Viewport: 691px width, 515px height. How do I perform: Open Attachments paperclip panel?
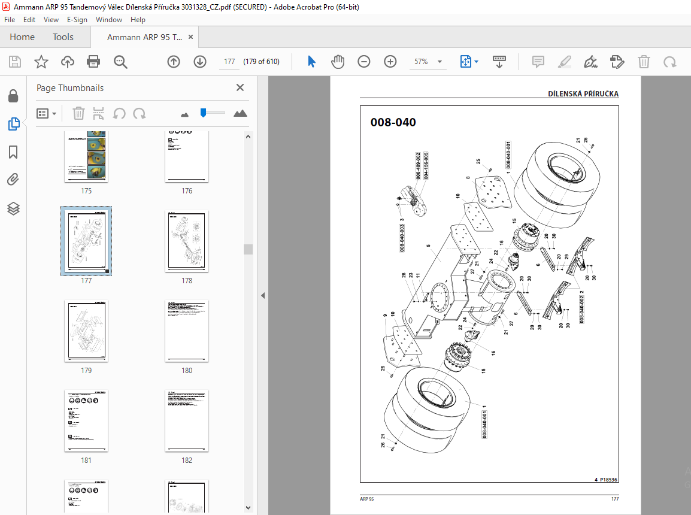[x=13, y=180]
